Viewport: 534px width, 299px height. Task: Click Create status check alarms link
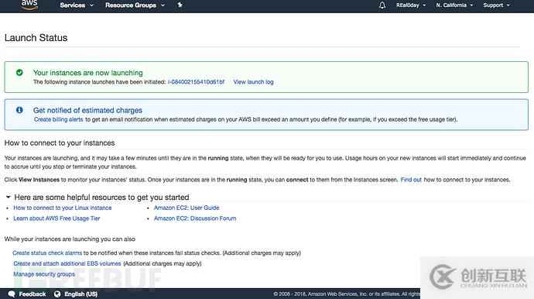coord(47,253)
